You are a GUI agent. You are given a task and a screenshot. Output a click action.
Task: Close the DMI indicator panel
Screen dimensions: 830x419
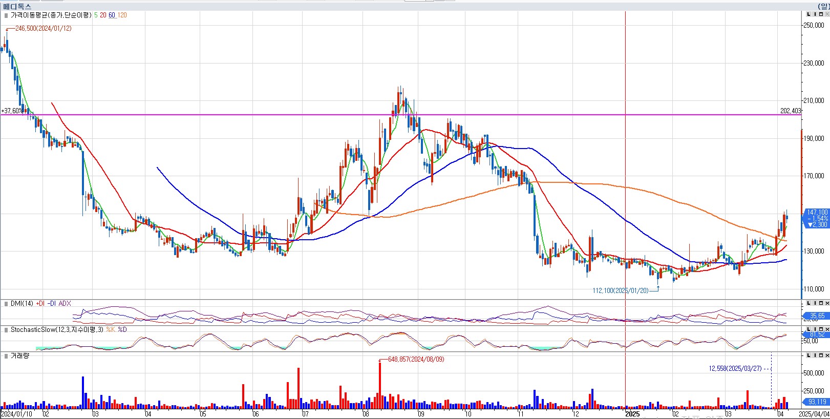[x=827, y=303]
